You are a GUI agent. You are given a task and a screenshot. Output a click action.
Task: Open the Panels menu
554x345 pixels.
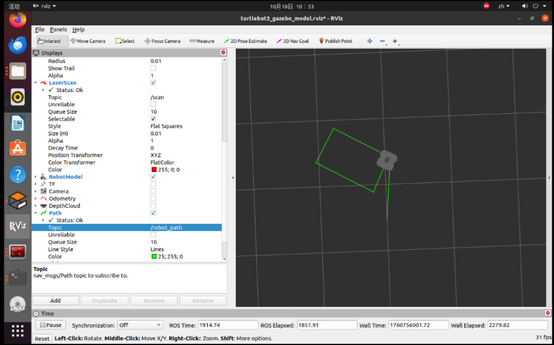[x=58, y=30]
